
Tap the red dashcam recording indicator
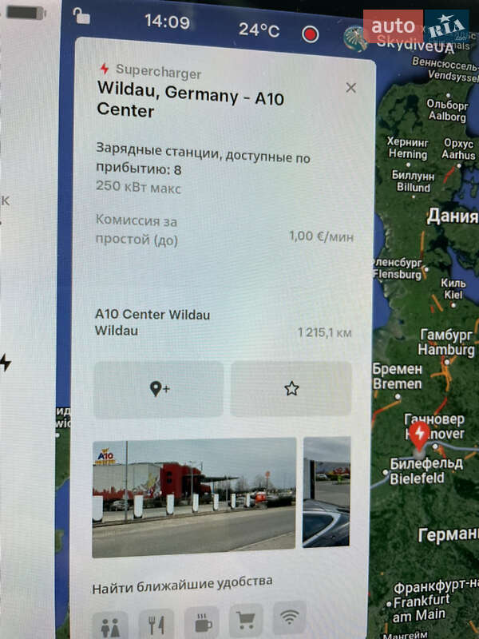[310, 34]
